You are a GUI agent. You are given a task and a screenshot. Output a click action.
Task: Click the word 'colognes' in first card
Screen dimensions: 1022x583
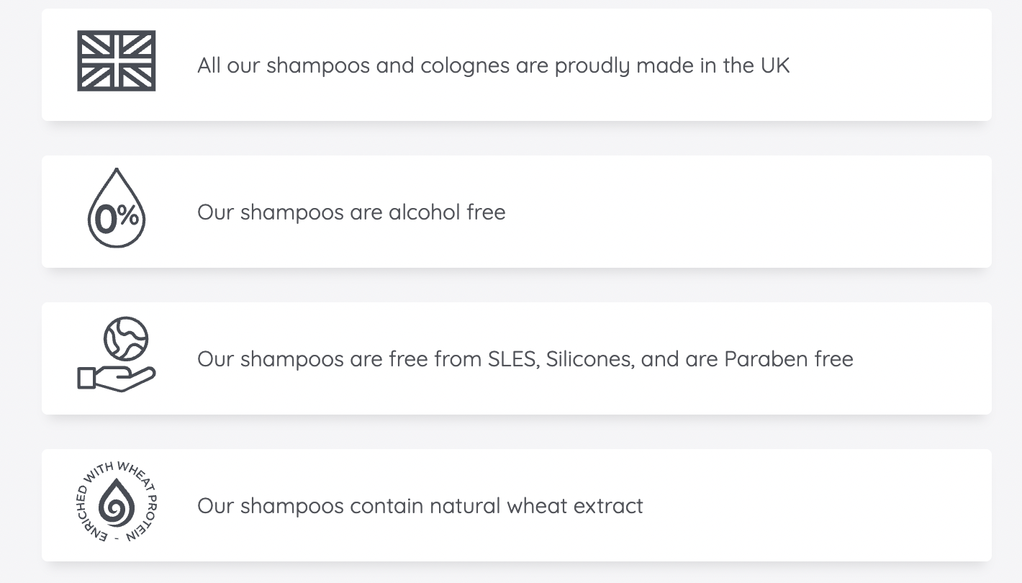[465, 66]
